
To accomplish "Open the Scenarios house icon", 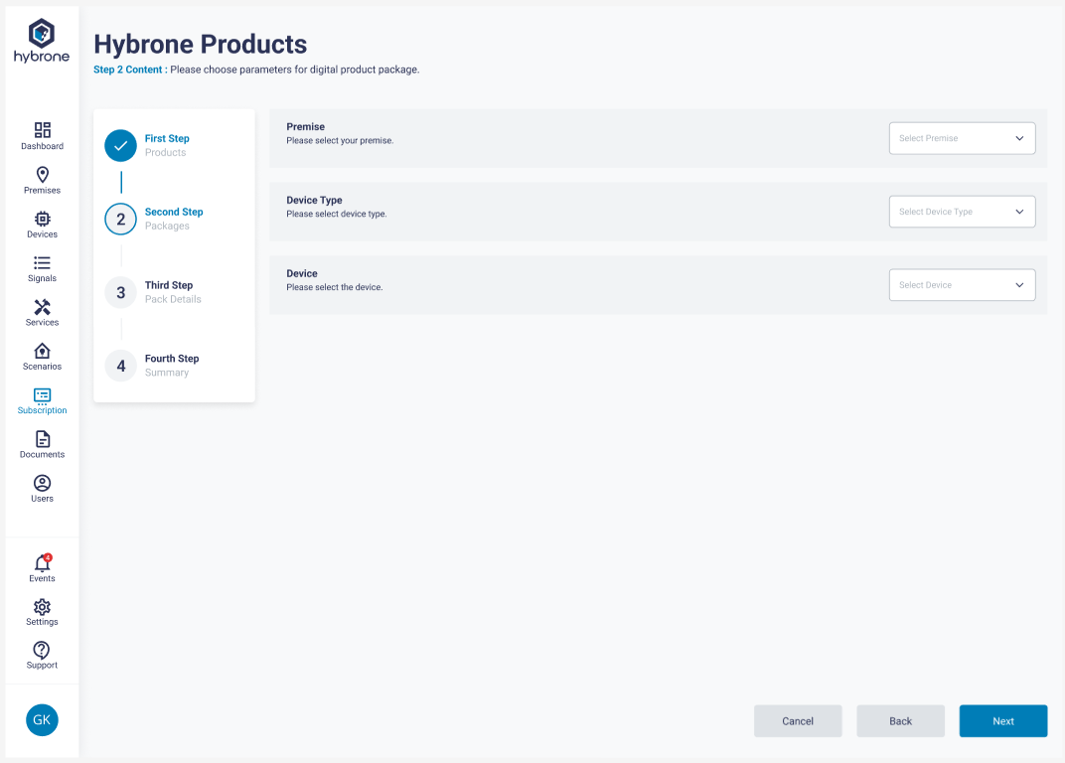I will 42,351.
